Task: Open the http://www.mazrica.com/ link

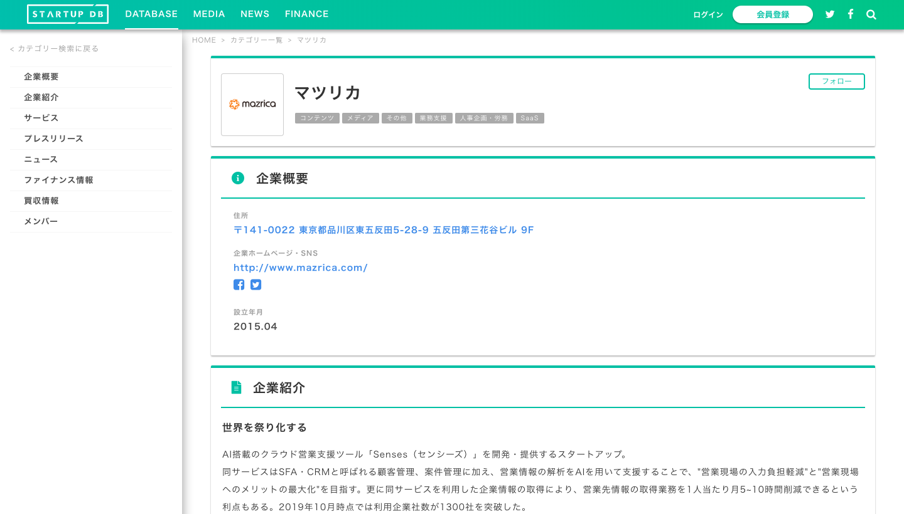Action: 301,268
